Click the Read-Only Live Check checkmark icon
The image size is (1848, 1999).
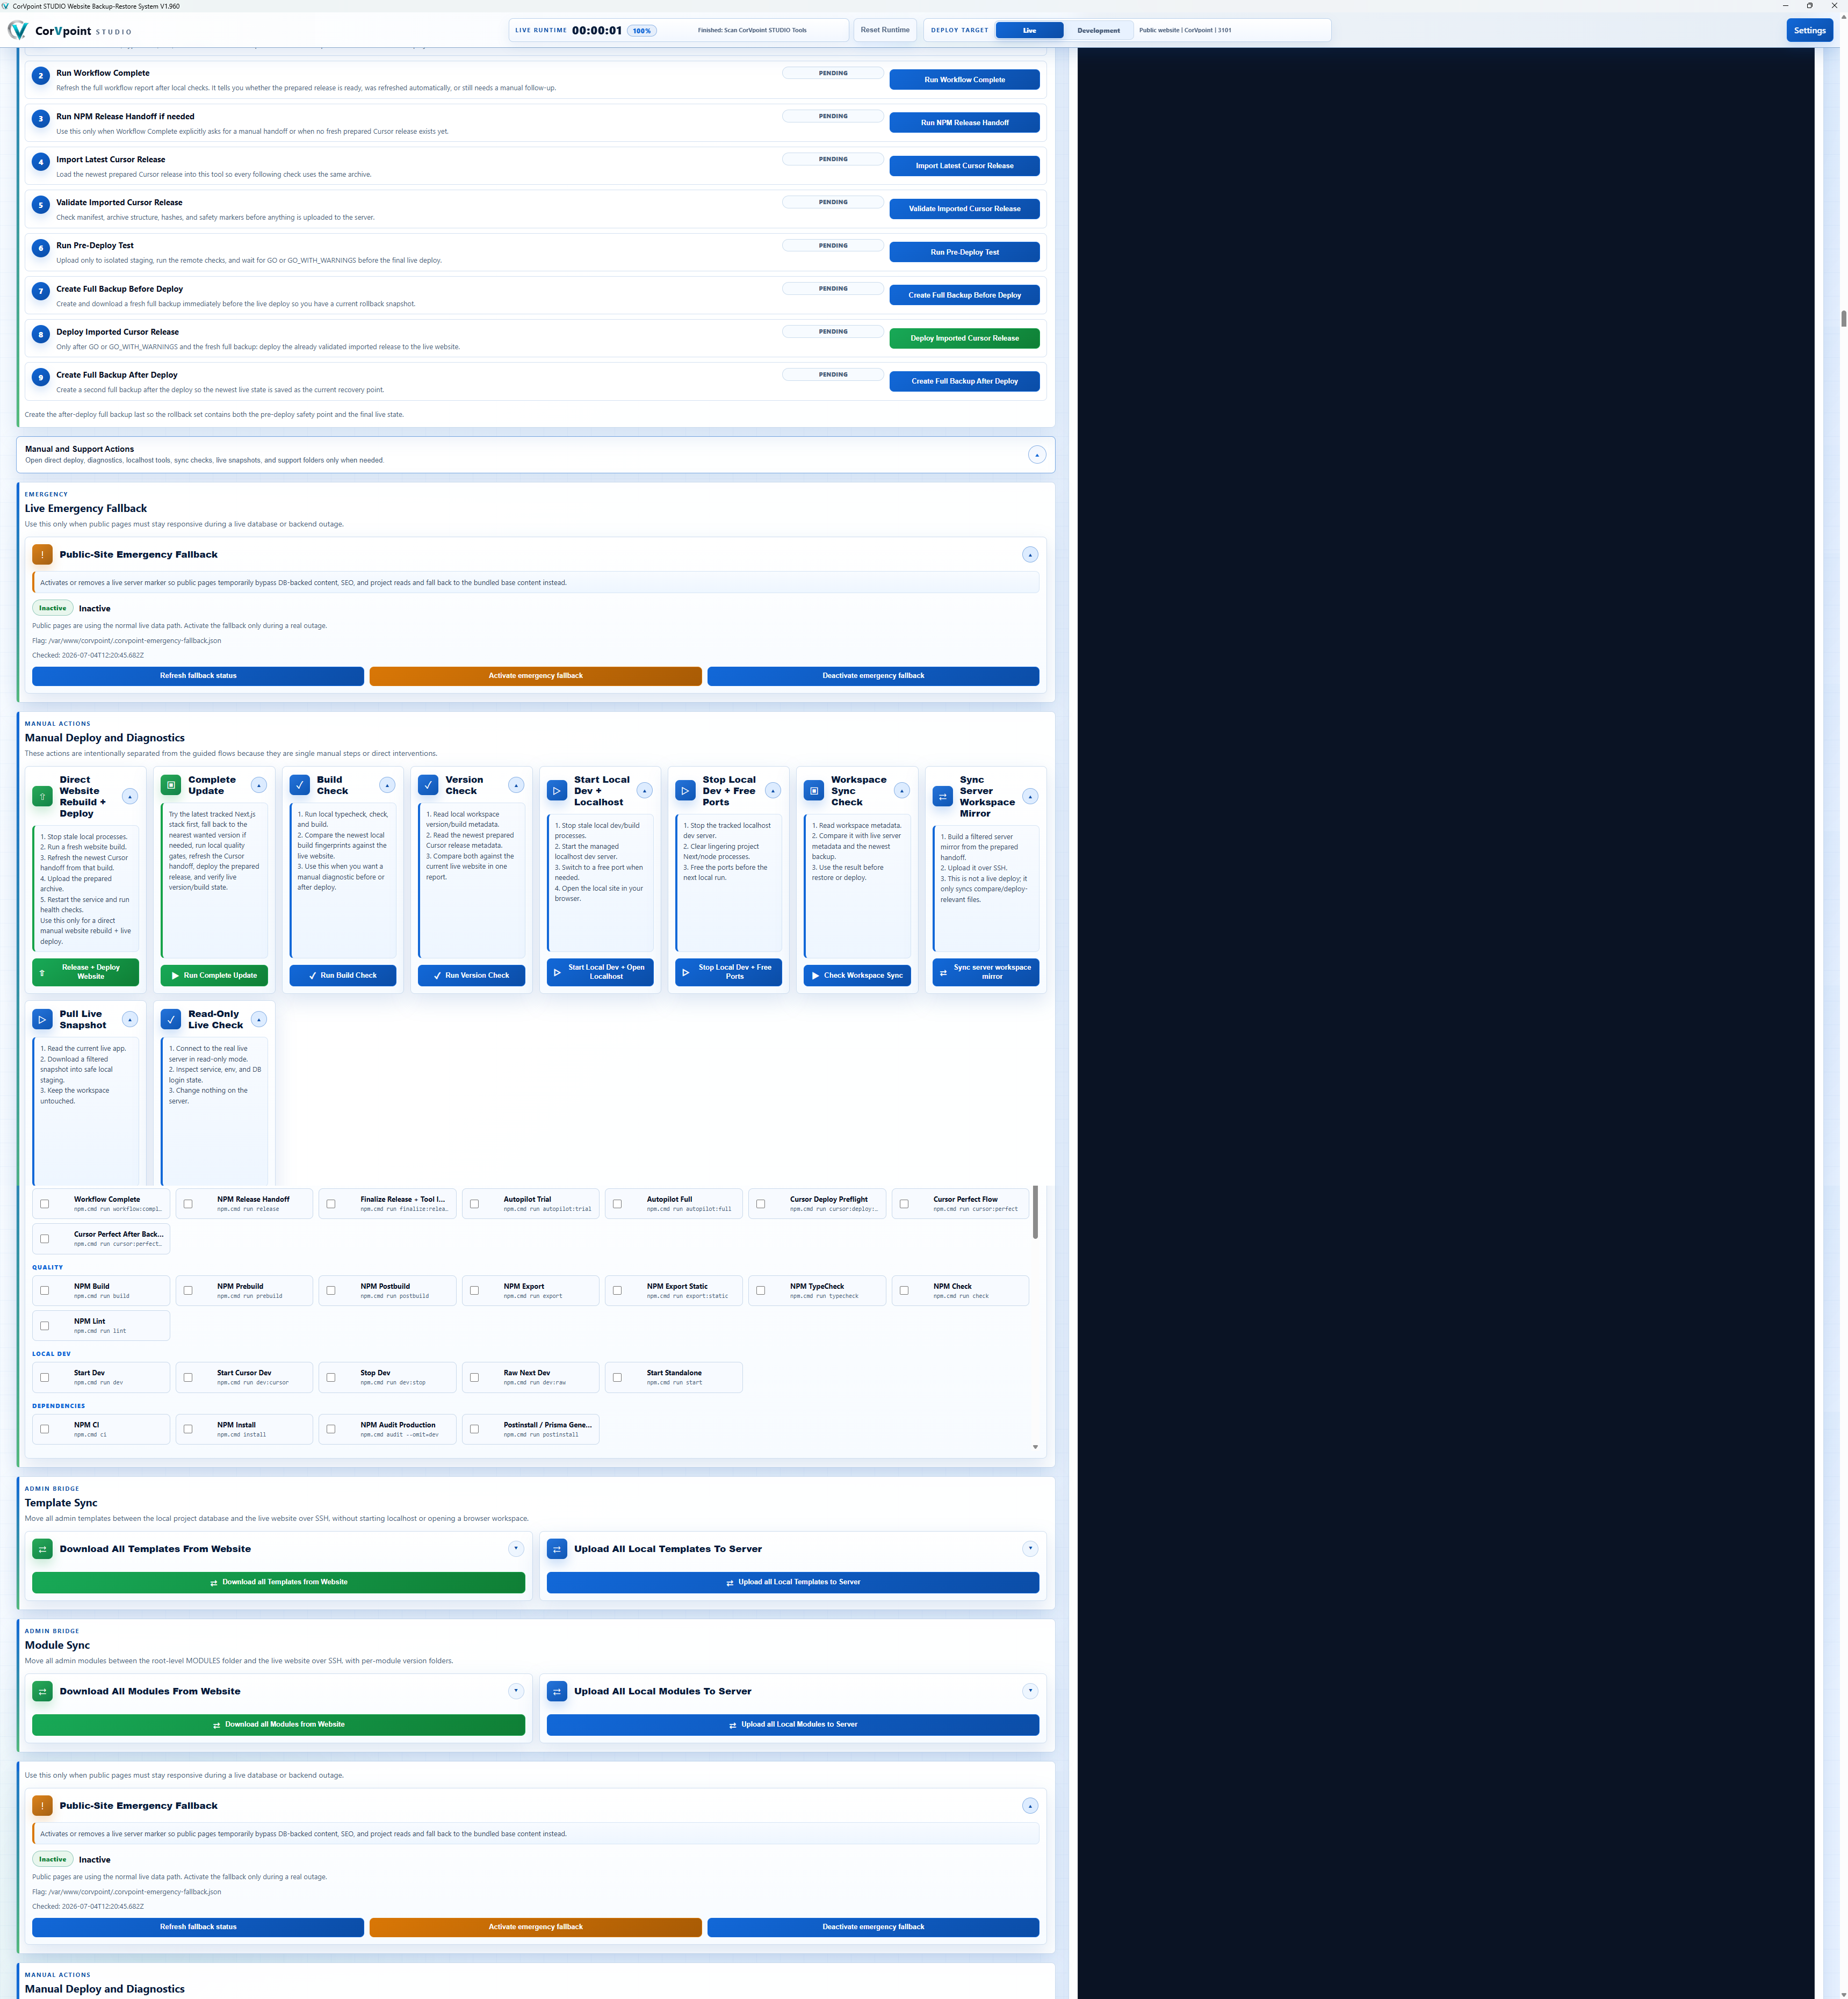(x=171, y=1019)
